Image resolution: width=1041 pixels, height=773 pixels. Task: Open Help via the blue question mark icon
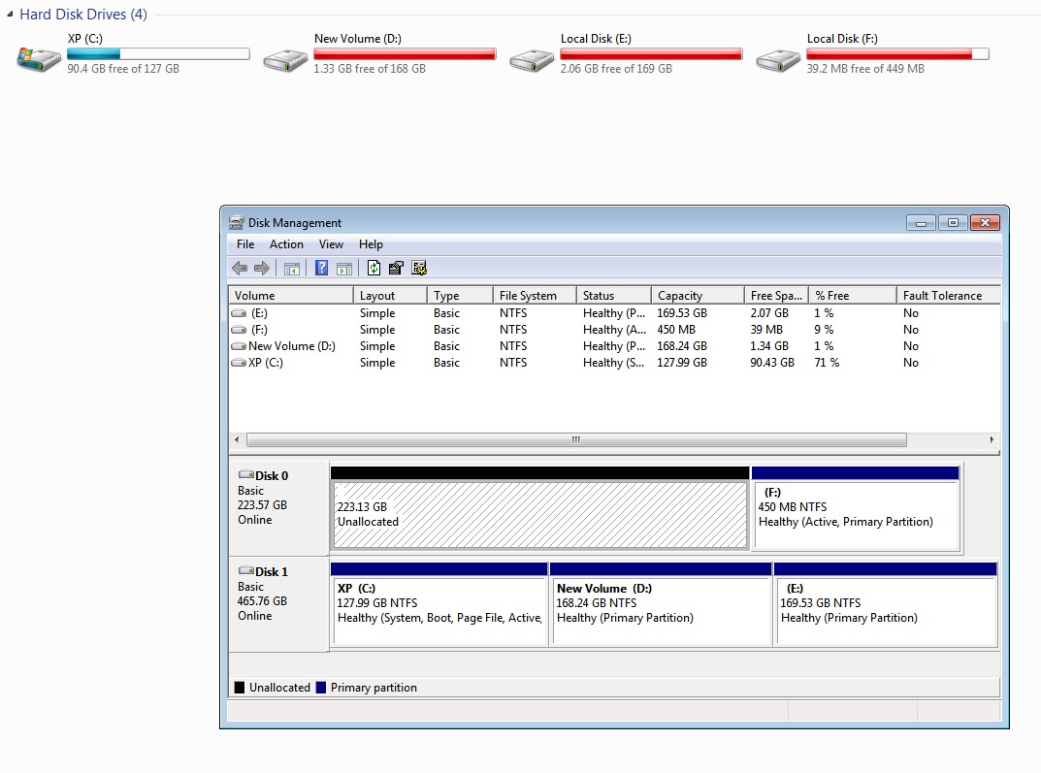[x=321, y=268]
